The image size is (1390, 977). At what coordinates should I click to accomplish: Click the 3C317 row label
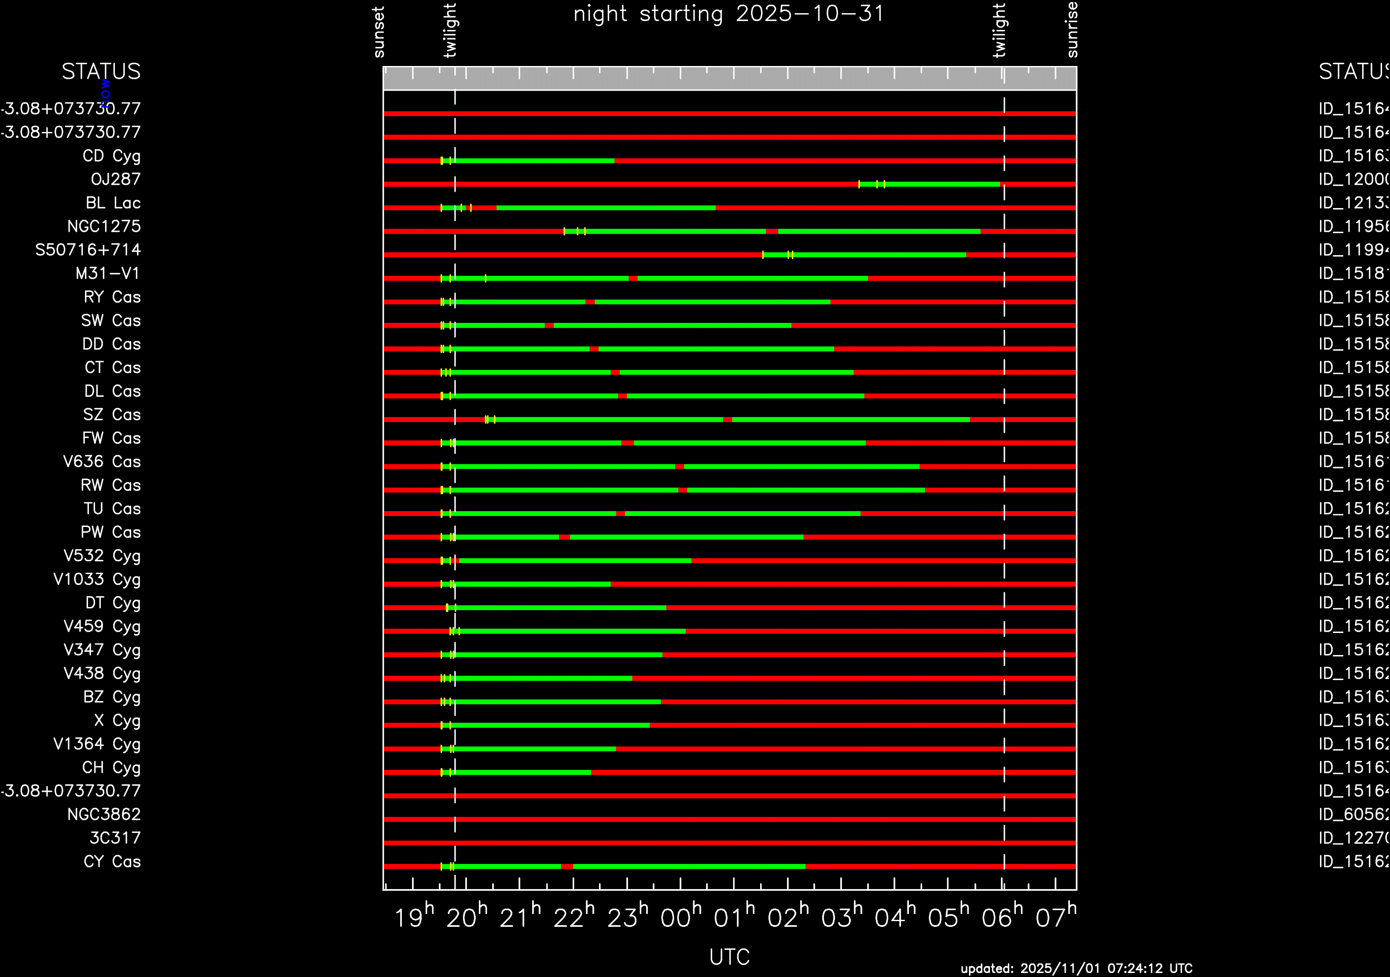click(x=115, y=838)
